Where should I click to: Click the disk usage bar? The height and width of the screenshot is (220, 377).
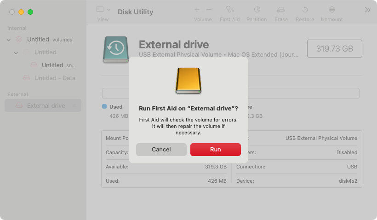point(231,93)
